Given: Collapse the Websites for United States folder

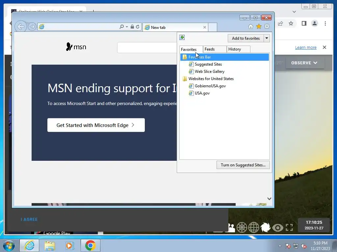Looking at the screenshot, I should [x=211, y=79].
